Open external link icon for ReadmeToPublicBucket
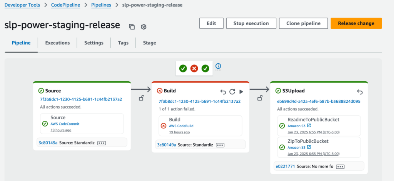 (309, 126)
